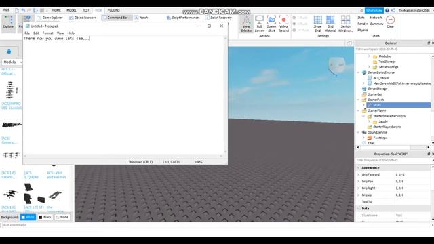
Task: Open Switch Windows dropdown
Action: pos(345,24)
